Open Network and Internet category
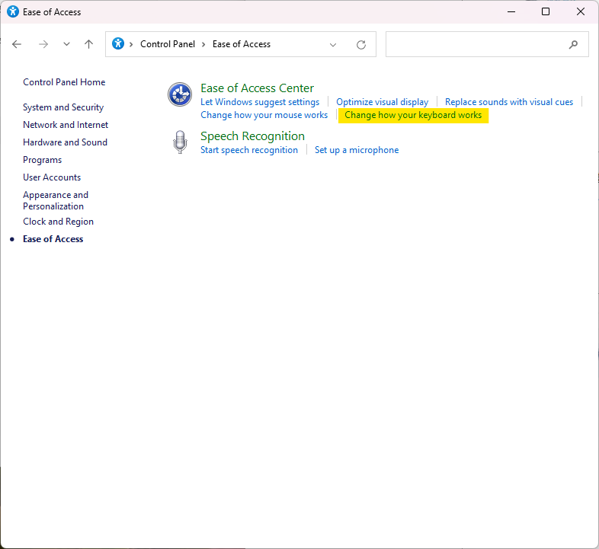The image size is (599, 549). [66, 125]
